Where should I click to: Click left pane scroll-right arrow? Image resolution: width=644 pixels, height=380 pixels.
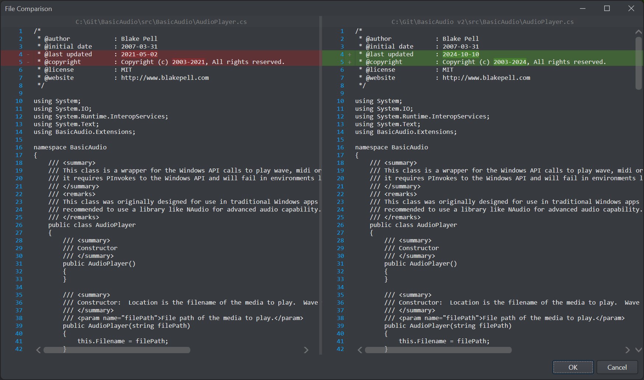[x=306, y=350]
